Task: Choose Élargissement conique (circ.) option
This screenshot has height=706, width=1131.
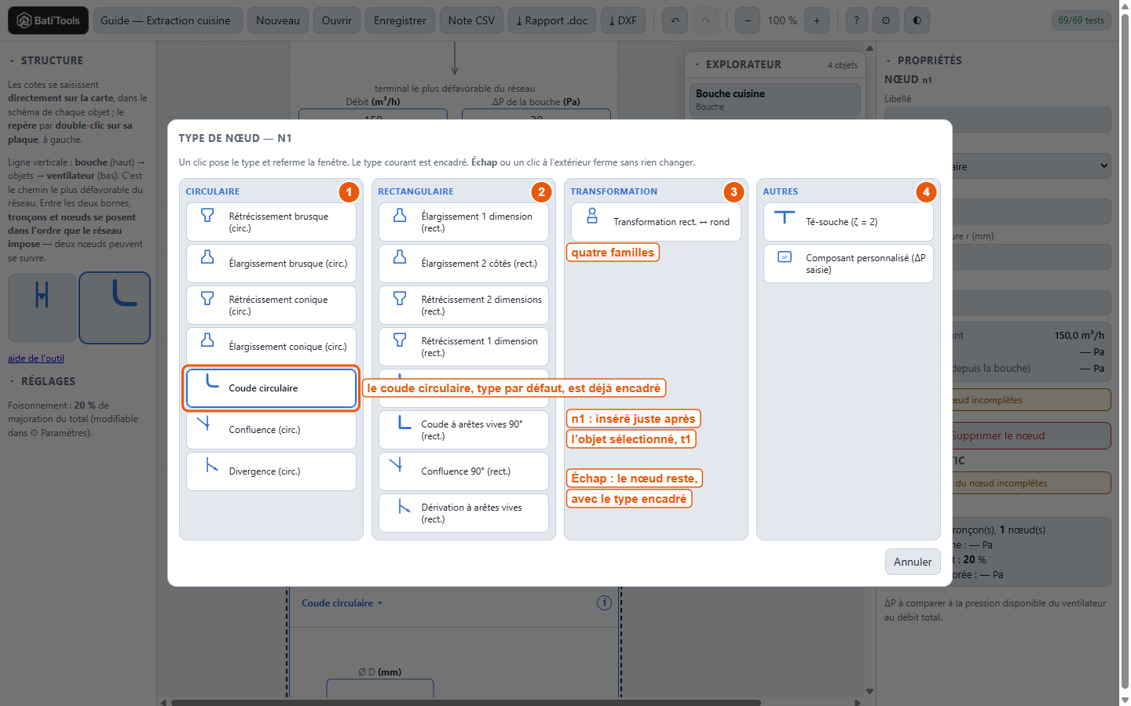Action: click(271, 347)
